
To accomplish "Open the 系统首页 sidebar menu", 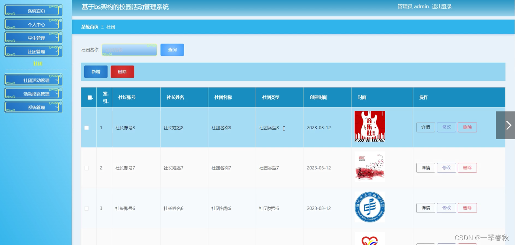I will coord(33,10).
